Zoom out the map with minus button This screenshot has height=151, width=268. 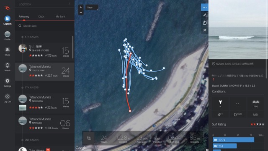coord(81,13)
